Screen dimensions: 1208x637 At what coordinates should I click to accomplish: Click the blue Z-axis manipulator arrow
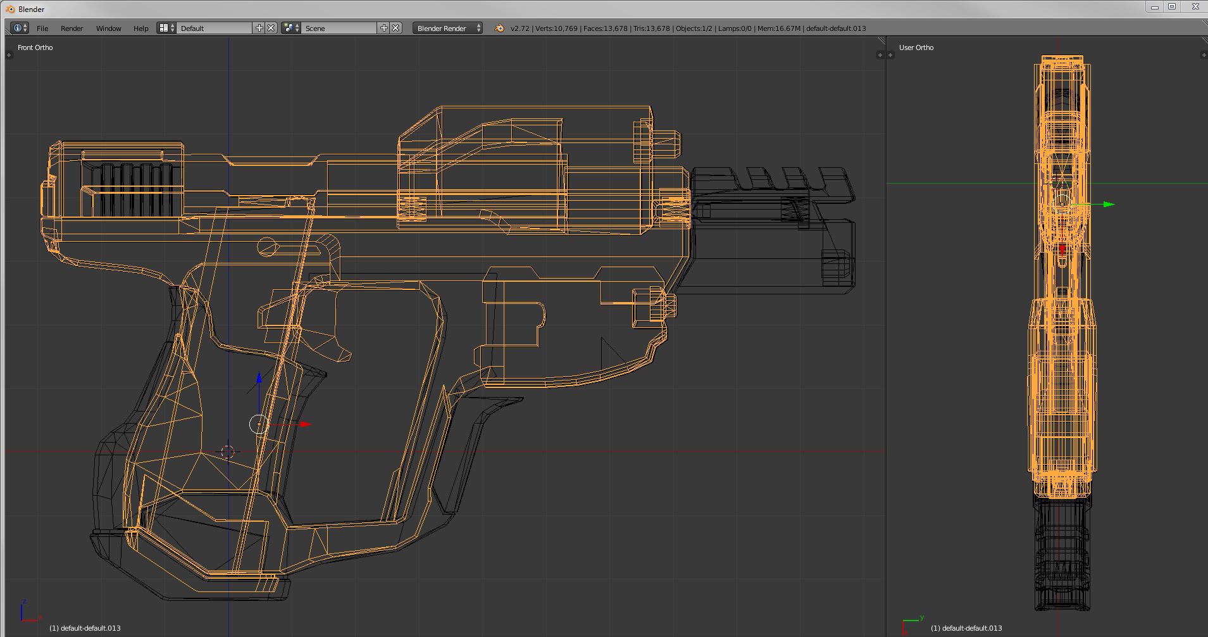click(259, 379)
